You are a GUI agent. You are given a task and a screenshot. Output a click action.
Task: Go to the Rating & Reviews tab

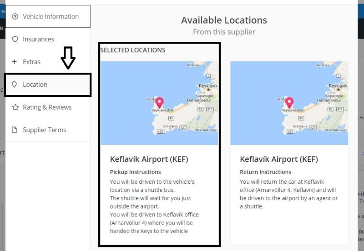(48, 107)
